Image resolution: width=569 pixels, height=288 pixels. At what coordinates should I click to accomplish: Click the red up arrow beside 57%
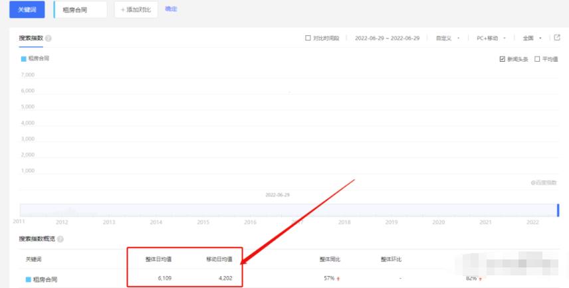pyautogui.click(x=339, y=279)
